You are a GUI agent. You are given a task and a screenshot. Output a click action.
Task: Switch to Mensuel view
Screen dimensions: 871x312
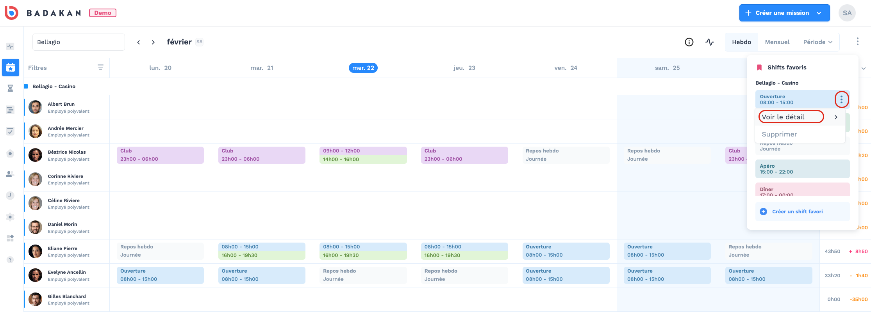pos(777,42)
